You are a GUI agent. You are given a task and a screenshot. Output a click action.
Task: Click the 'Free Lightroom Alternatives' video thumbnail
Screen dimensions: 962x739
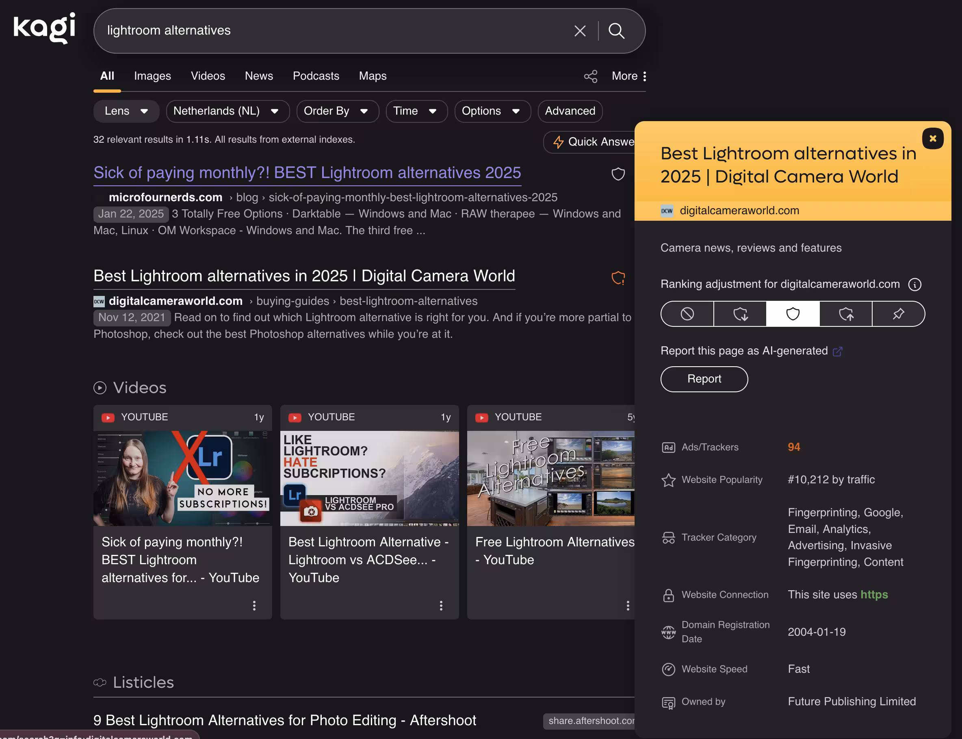pos(550,478)
